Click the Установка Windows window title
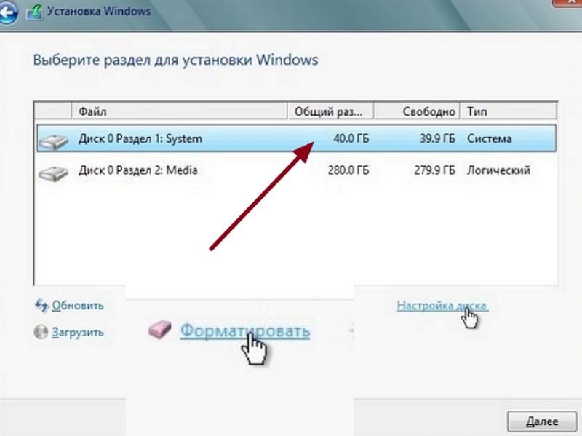 99,11
